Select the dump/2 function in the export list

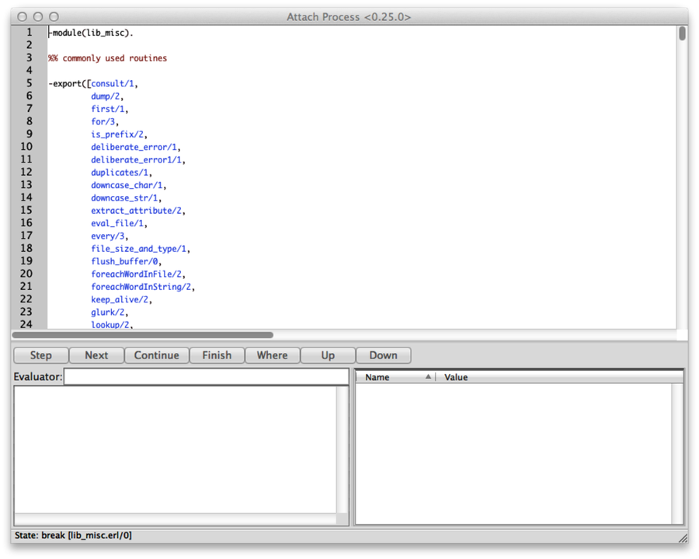(x=103, y=96)
